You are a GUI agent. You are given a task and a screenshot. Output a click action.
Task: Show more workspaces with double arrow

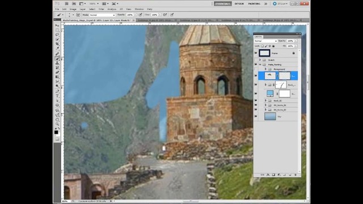266,4
